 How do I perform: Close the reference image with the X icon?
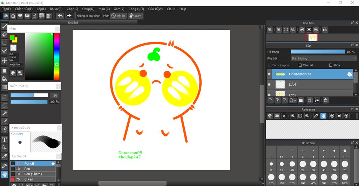(284, 116)
